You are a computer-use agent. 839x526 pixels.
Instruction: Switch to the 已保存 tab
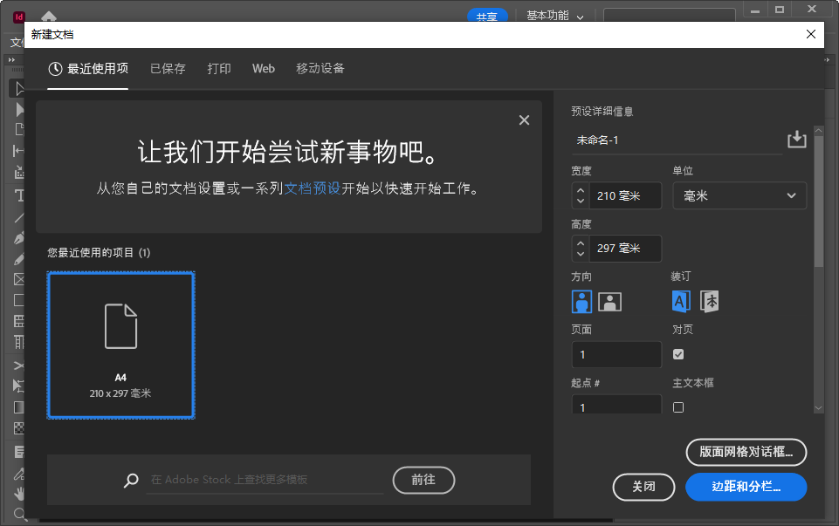[168, 68]
